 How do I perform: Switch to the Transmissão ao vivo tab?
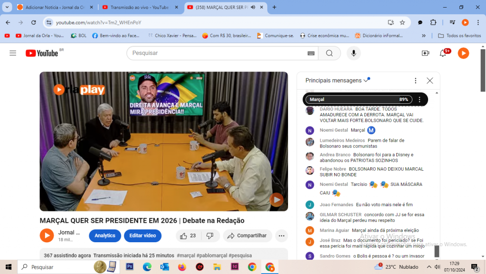pyautogui.click(x=140, y=7)
